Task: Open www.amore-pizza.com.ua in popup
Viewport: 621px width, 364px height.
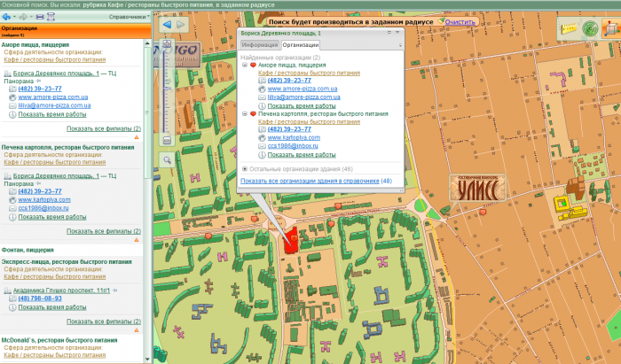Action: [303, 89]
